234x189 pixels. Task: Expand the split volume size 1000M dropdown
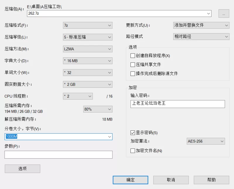click(109, 137)
